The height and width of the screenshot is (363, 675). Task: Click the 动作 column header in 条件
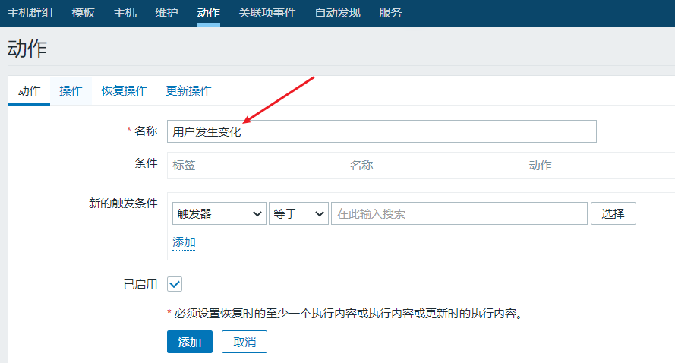[541, 166]
